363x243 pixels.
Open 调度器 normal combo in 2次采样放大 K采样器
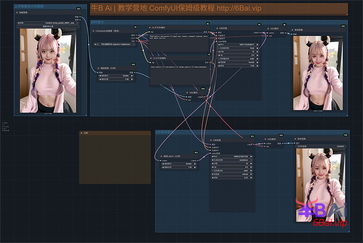[x=232, y=174]
